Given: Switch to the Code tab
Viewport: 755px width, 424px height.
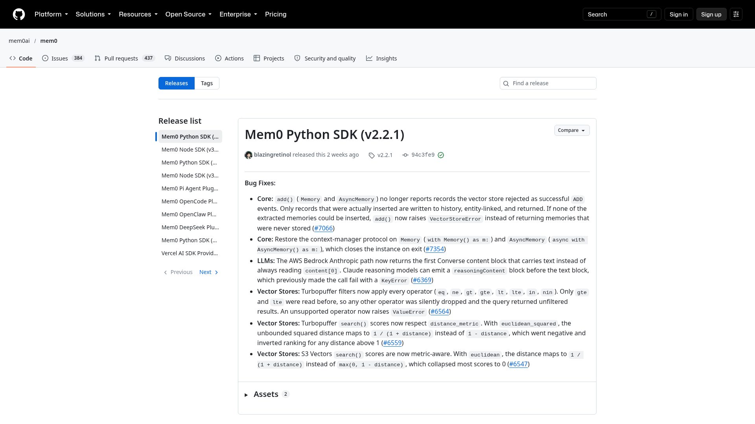Looking at the screenshot, I should [x=21, y=58].
